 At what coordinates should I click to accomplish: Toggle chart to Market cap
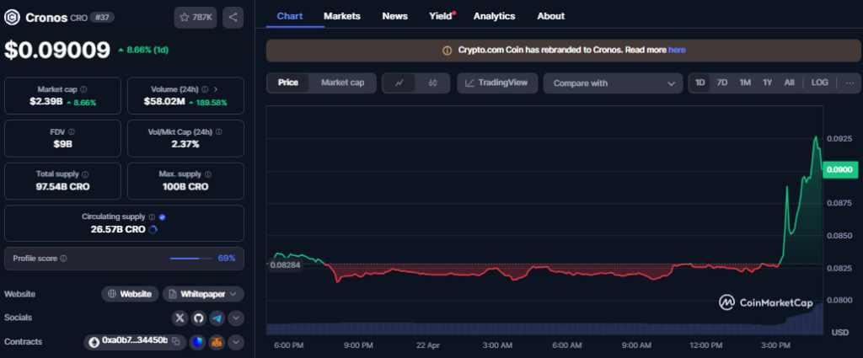[x=342, y=83]
